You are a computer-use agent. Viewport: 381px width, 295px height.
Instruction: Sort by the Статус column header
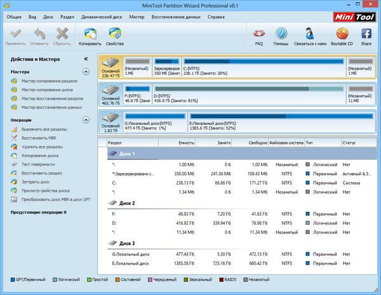[359, 143]
